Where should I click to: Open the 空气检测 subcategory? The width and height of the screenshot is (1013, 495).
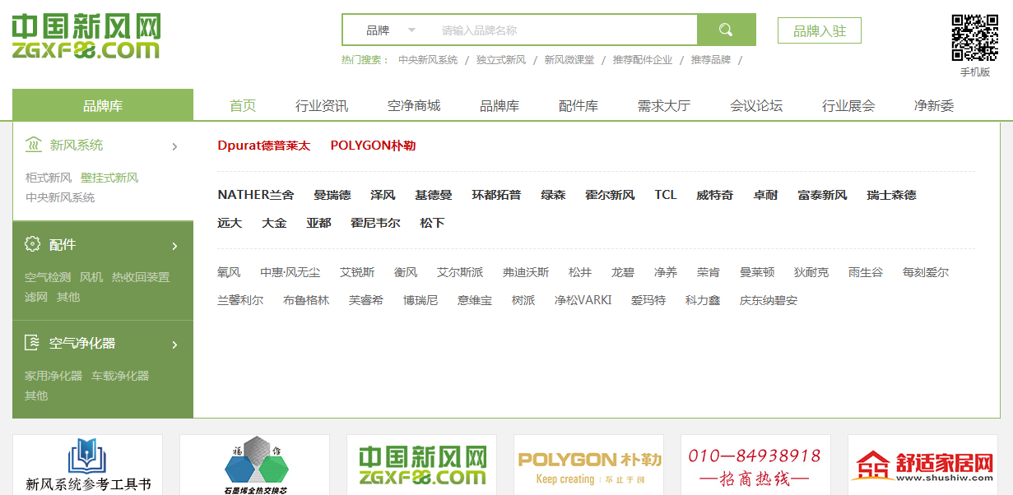pyautogui.click(x=48, y=277)
